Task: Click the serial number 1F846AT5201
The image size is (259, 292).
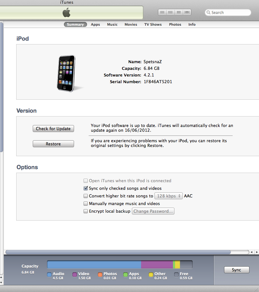Action: click(x=158, y=82)
